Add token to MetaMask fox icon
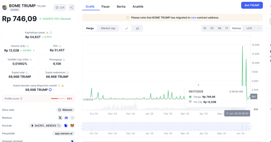 click(x=72, y=126)
